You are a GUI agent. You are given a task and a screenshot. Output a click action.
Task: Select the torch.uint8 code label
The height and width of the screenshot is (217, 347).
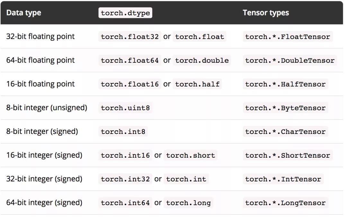[x=125, y=108]
